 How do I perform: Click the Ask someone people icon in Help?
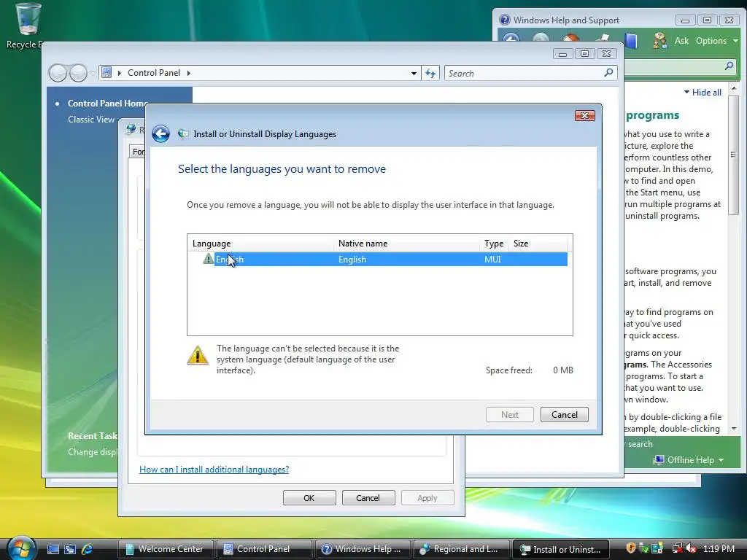[659, 41]
